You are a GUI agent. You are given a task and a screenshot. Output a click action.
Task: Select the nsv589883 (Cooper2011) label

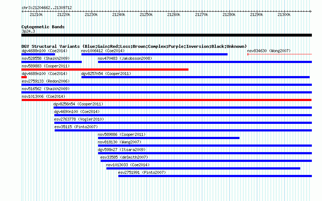click(x=46, y=66)
